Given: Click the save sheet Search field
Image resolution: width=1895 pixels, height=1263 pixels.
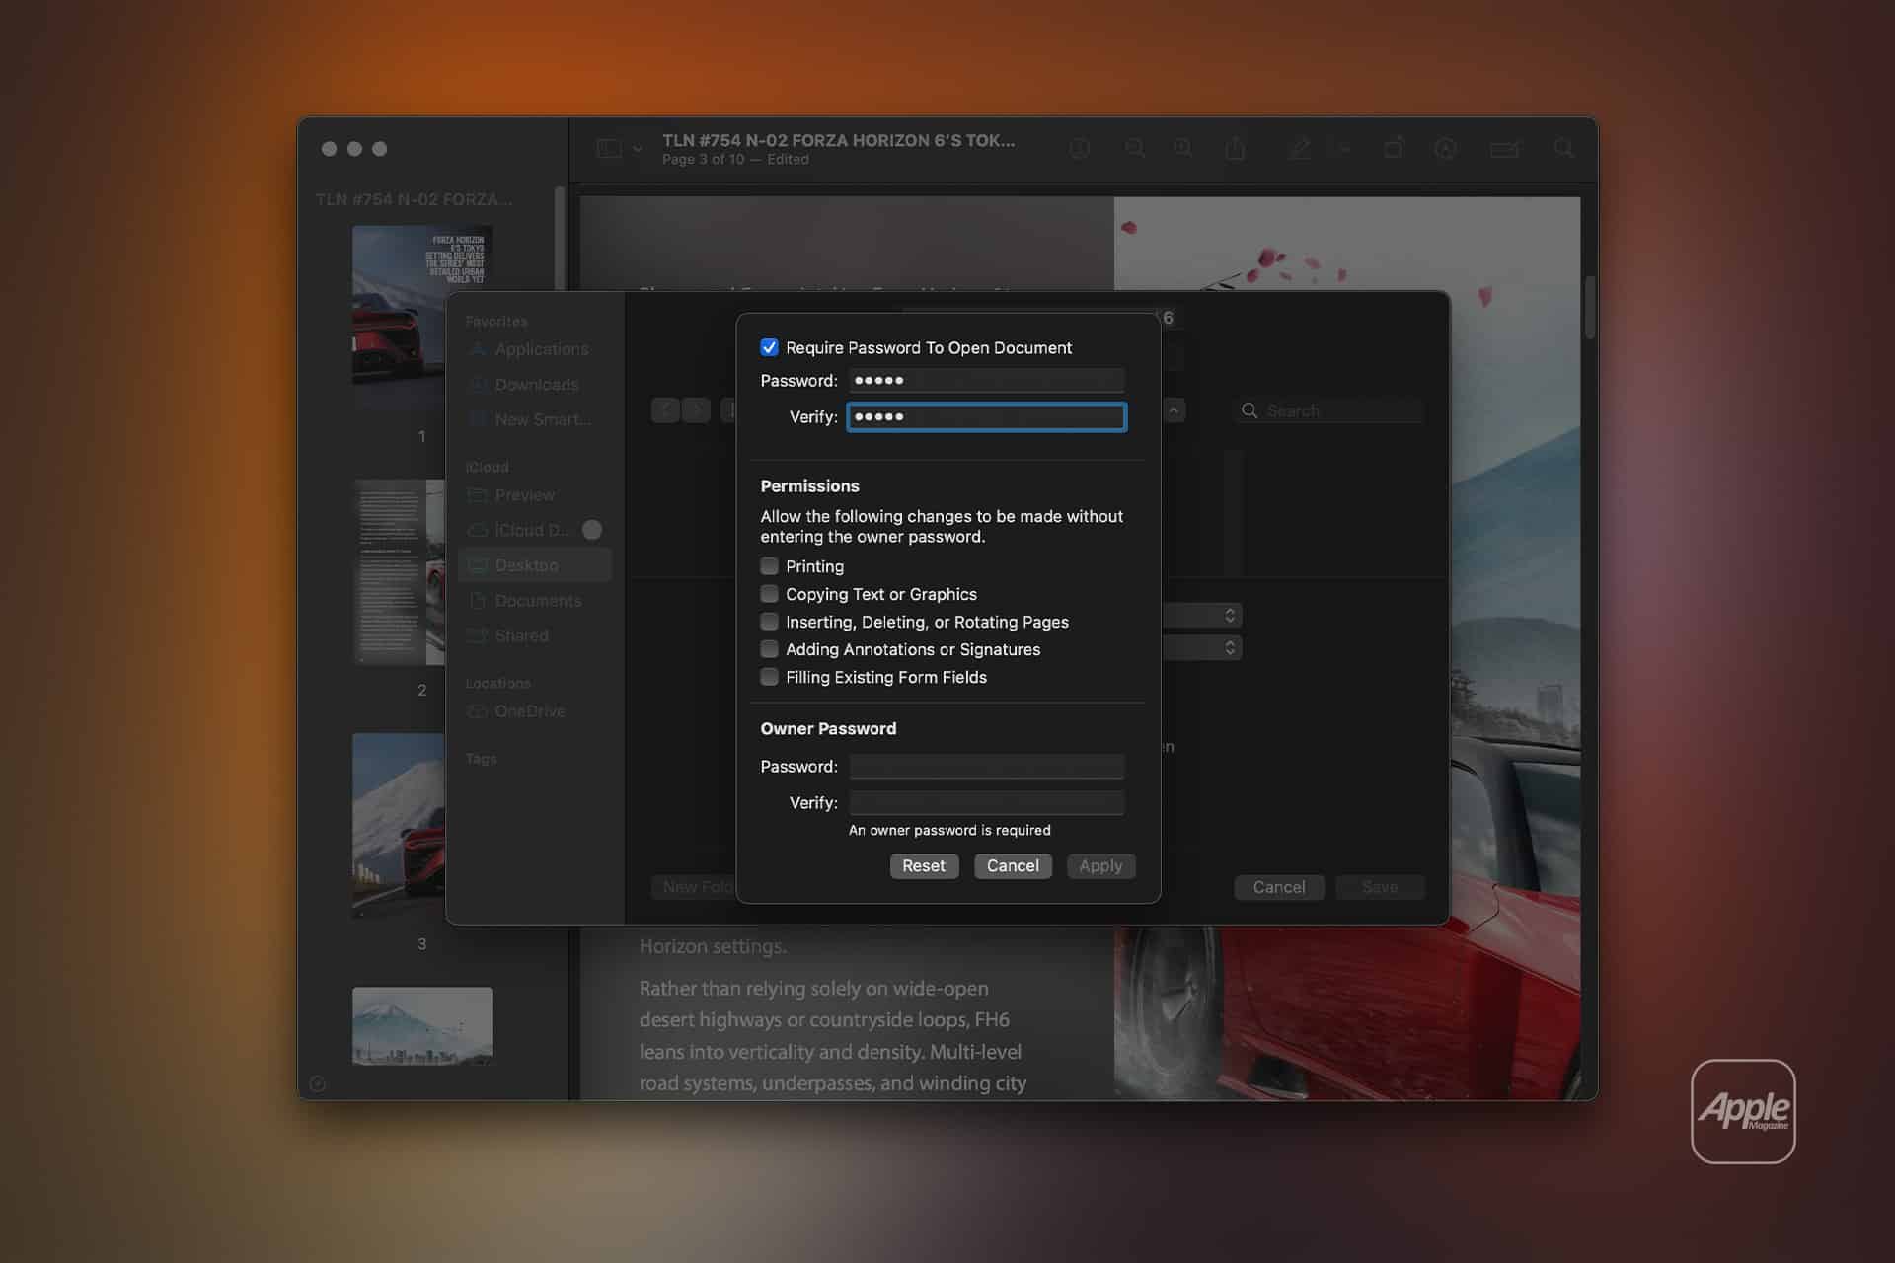Looking at the screenshot, I should (x=1328, y=410).
